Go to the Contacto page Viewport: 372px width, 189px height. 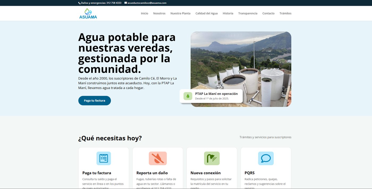pyautogui.click(x=268, y=13)
